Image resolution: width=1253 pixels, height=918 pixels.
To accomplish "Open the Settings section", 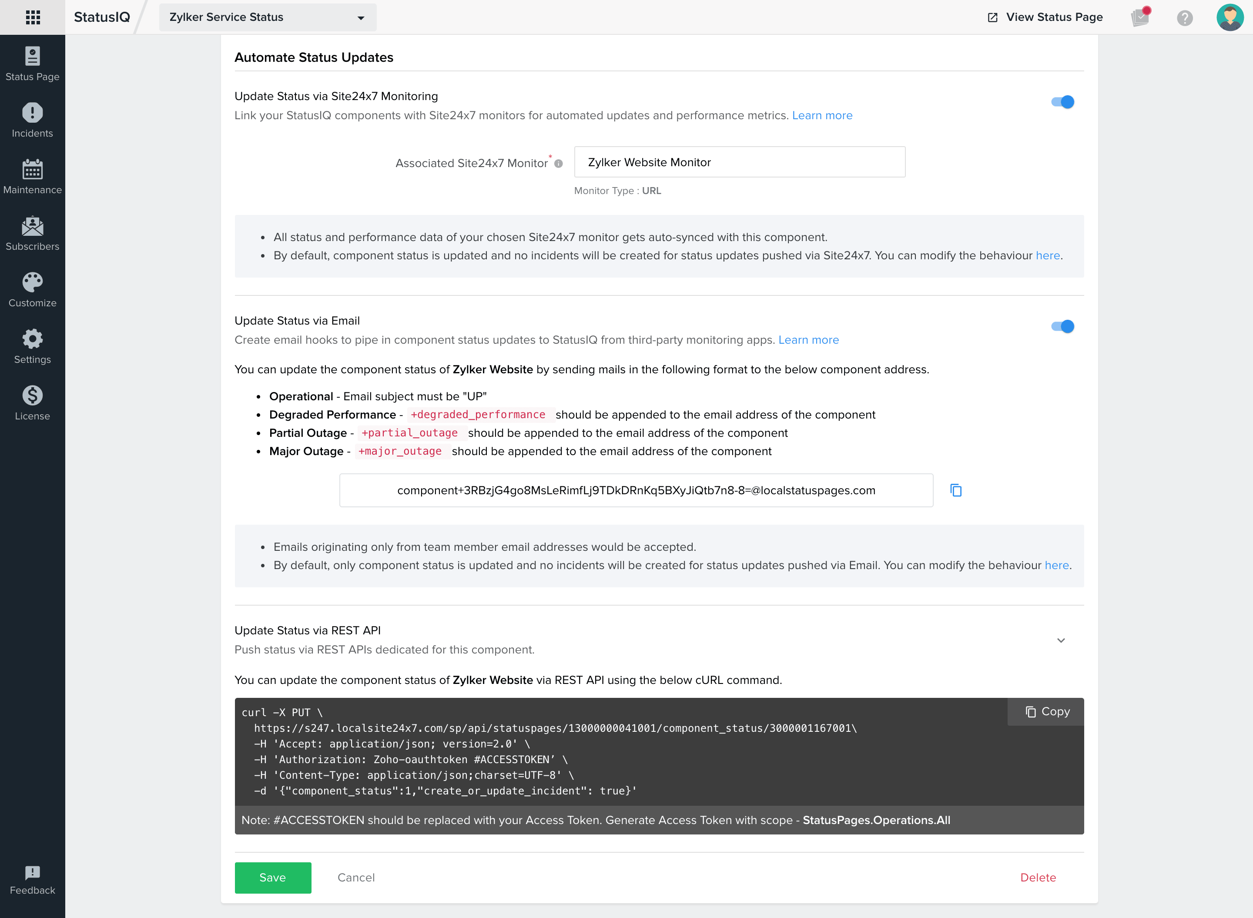I will [32, 346].
